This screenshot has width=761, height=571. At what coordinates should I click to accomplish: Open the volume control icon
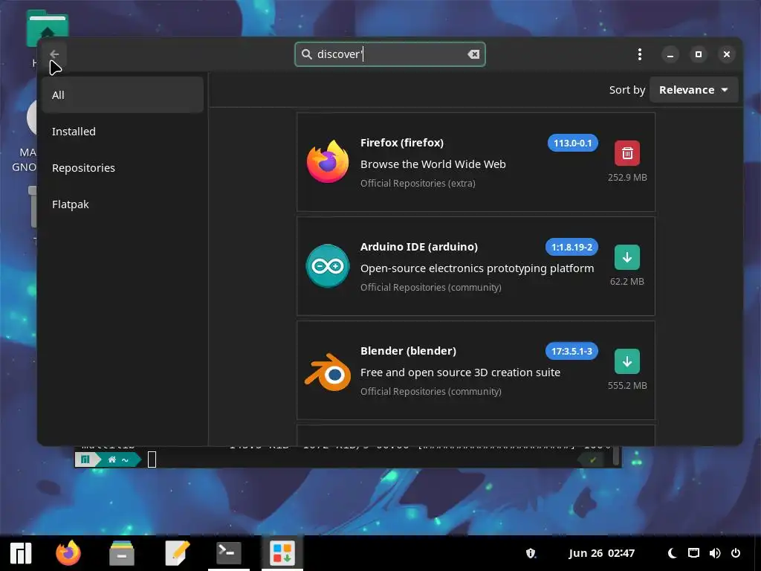tap(715, 553)
